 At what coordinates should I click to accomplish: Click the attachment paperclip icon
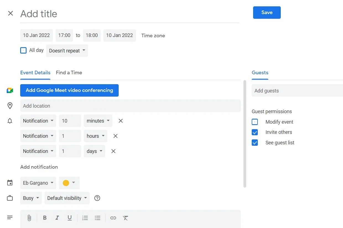29,218
